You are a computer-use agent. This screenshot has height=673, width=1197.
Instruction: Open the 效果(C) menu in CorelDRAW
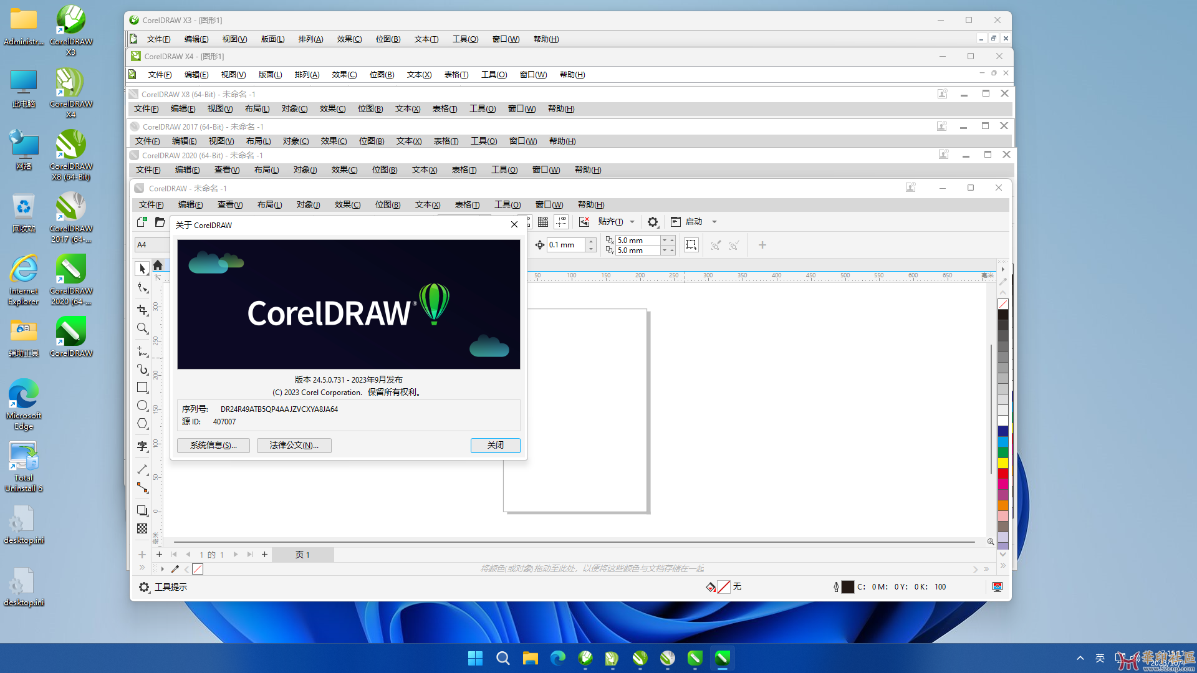[347, 204]
